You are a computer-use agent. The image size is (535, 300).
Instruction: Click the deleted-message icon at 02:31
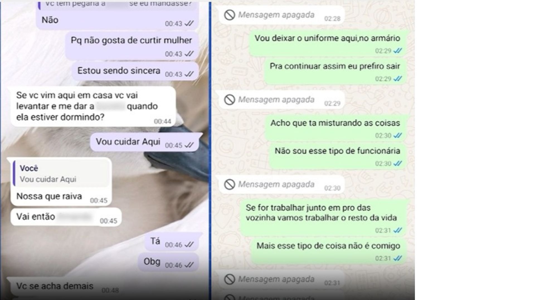pyautogui.click(x=230, y=279)
